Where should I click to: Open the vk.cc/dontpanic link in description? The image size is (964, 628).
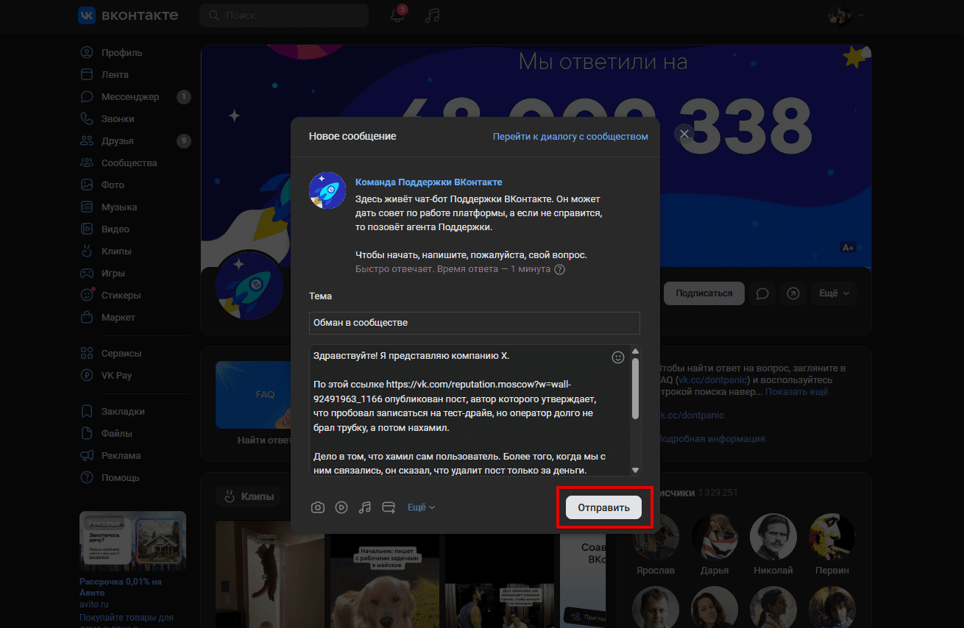point(712,380)
